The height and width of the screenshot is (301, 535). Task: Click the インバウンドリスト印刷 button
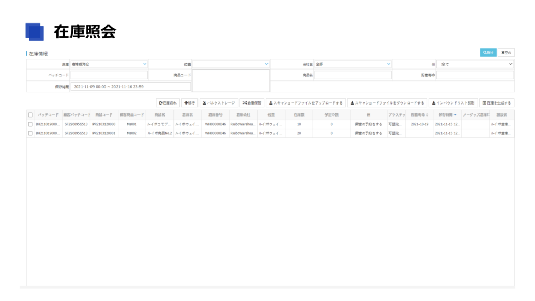[x=453, y=103]
